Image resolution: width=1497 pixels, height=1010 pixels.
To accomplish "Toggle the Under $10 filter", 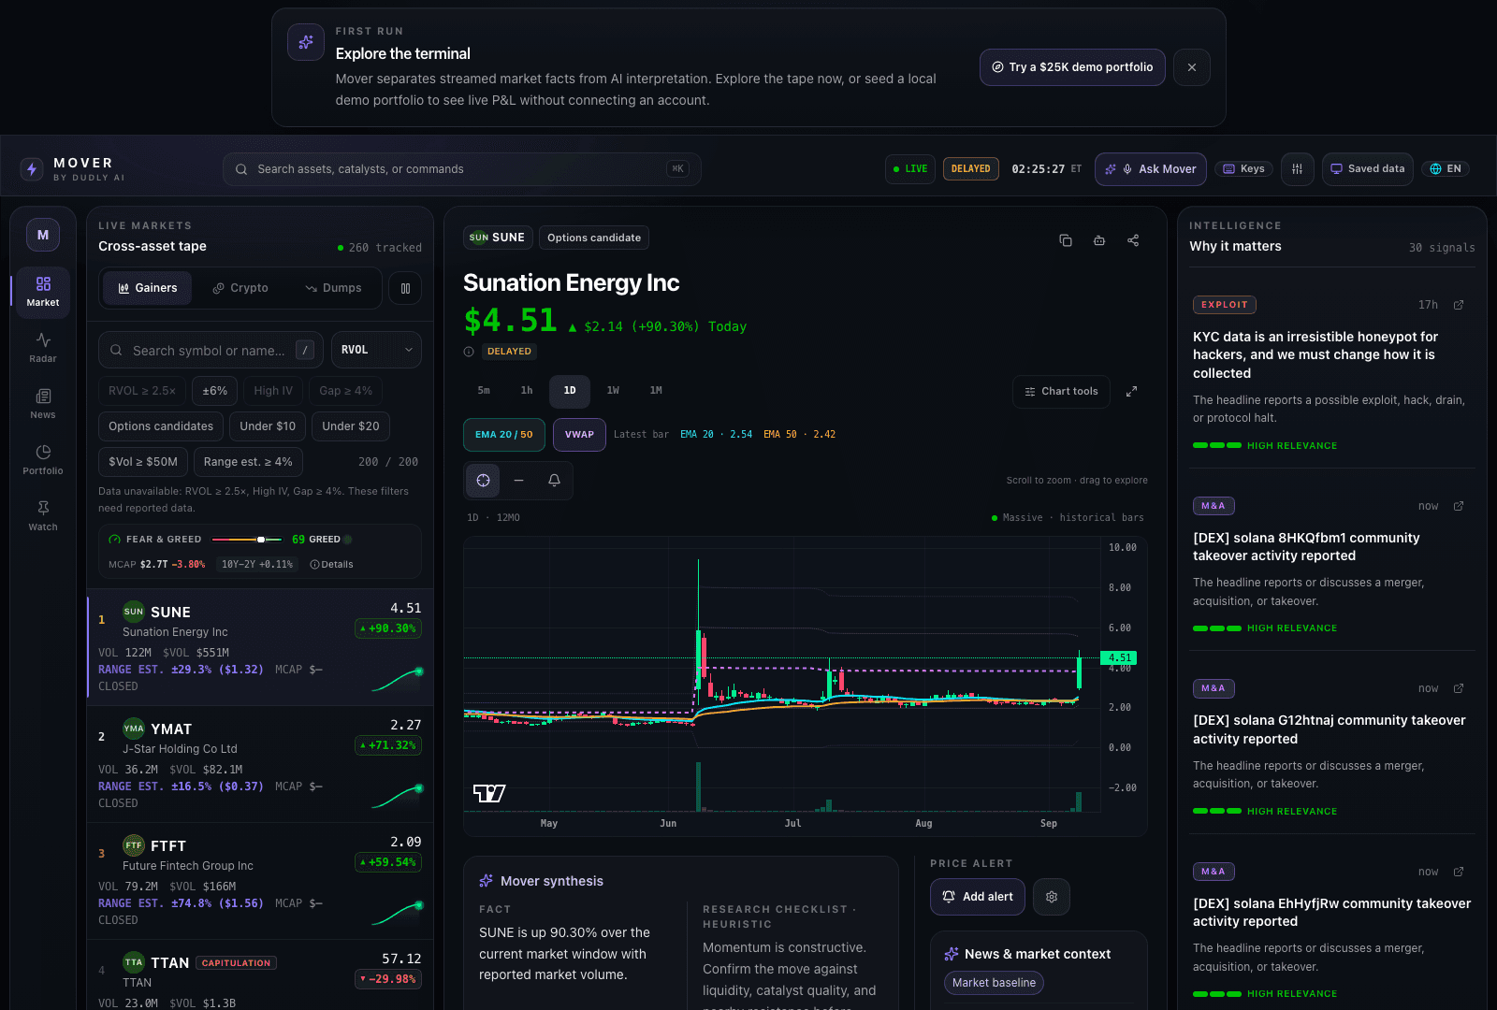I will (268, 426).
